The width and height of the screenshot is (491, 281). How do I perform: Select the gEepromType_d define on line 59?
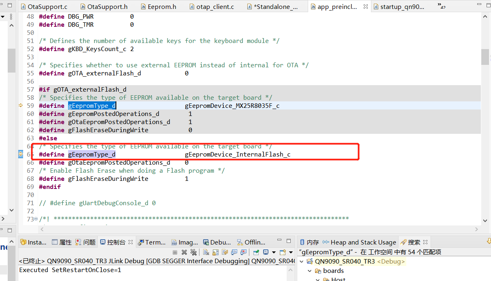coord(92,105)
